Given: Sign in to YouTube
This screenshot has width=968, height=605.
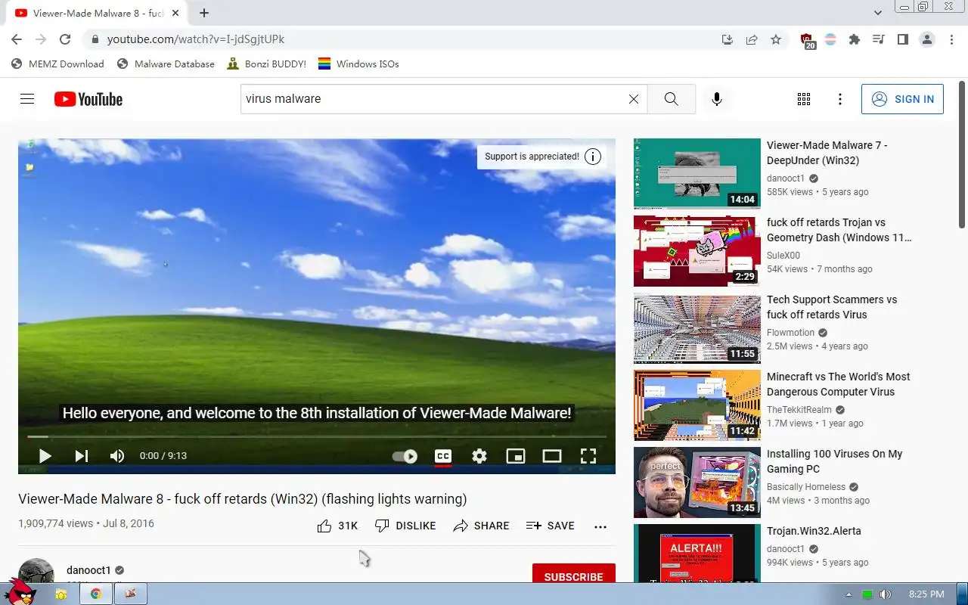Looking at the screenshot, I should coord(902,99).
